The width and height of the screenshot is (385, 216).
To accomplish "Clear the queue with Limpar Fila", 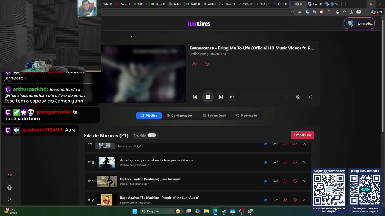I will (x=302, y=135).
